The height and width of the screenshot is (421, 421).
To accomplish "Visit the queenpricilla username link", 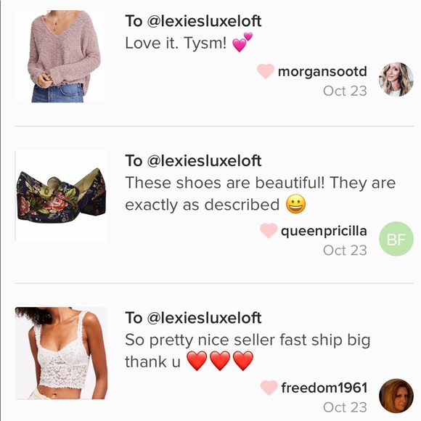I will 324,231.
